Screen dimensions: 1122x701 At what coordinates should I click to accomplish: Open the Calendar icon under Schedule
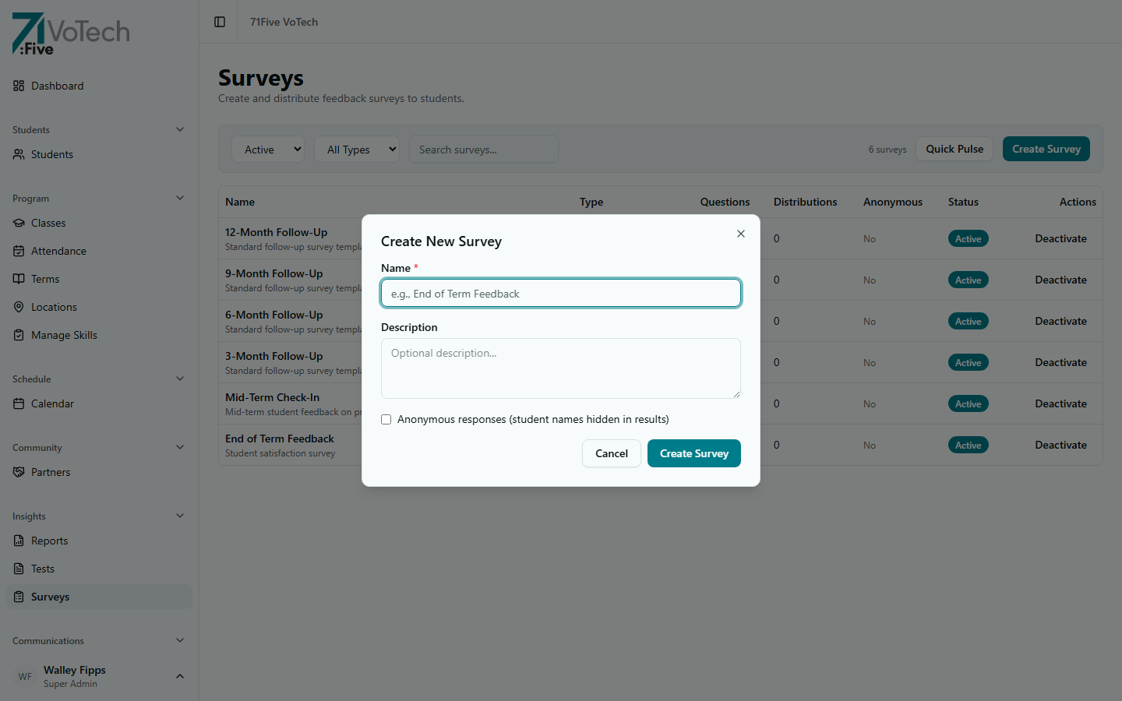tap(18, 403)
